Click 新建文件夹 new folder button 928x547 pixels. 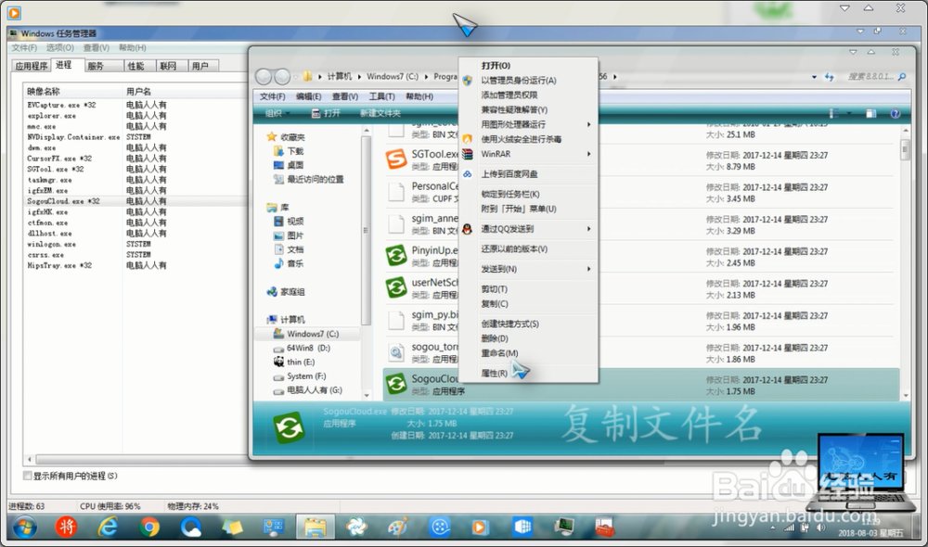pyautogui.click(x=380, y=113)
